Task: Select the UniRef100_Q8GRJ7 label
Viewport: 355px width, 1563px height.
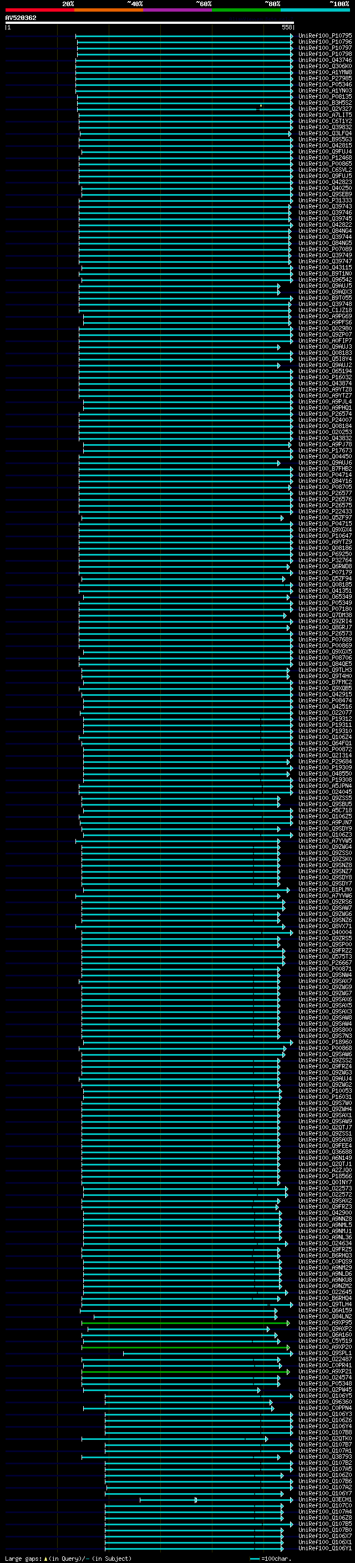Action: point(325,628)
